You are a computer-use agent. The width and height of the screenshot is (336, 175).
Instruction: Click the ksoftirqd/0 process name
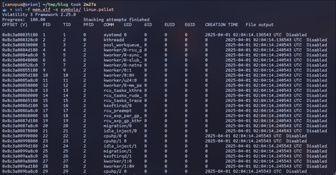(x=118, y=106)
